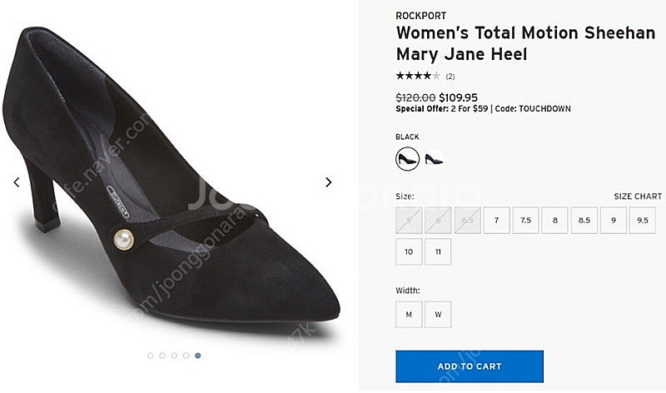
Task: Select the fifth carousel dot
Action: click(x=197, y=356)
